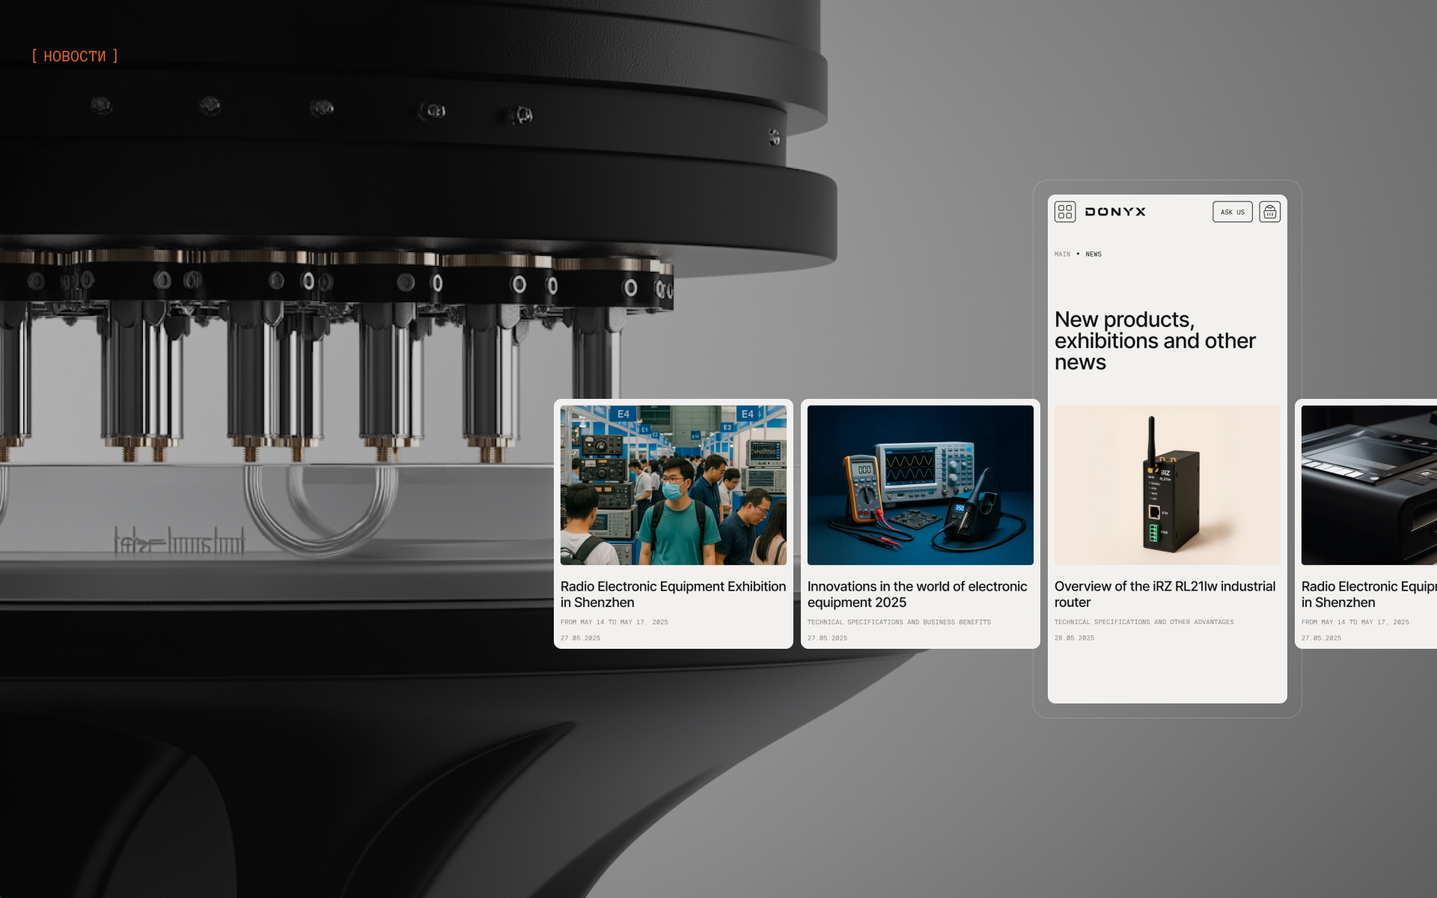Select the NEWS breadcrumb item
Screen dimensions: 1437x898
coord(1093,254)
